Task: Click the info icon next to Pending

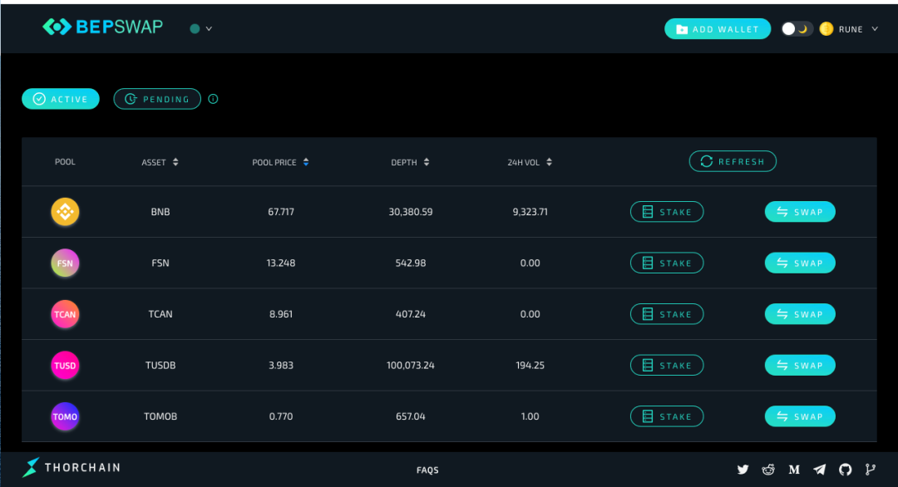Action: [x=213, y=99]
